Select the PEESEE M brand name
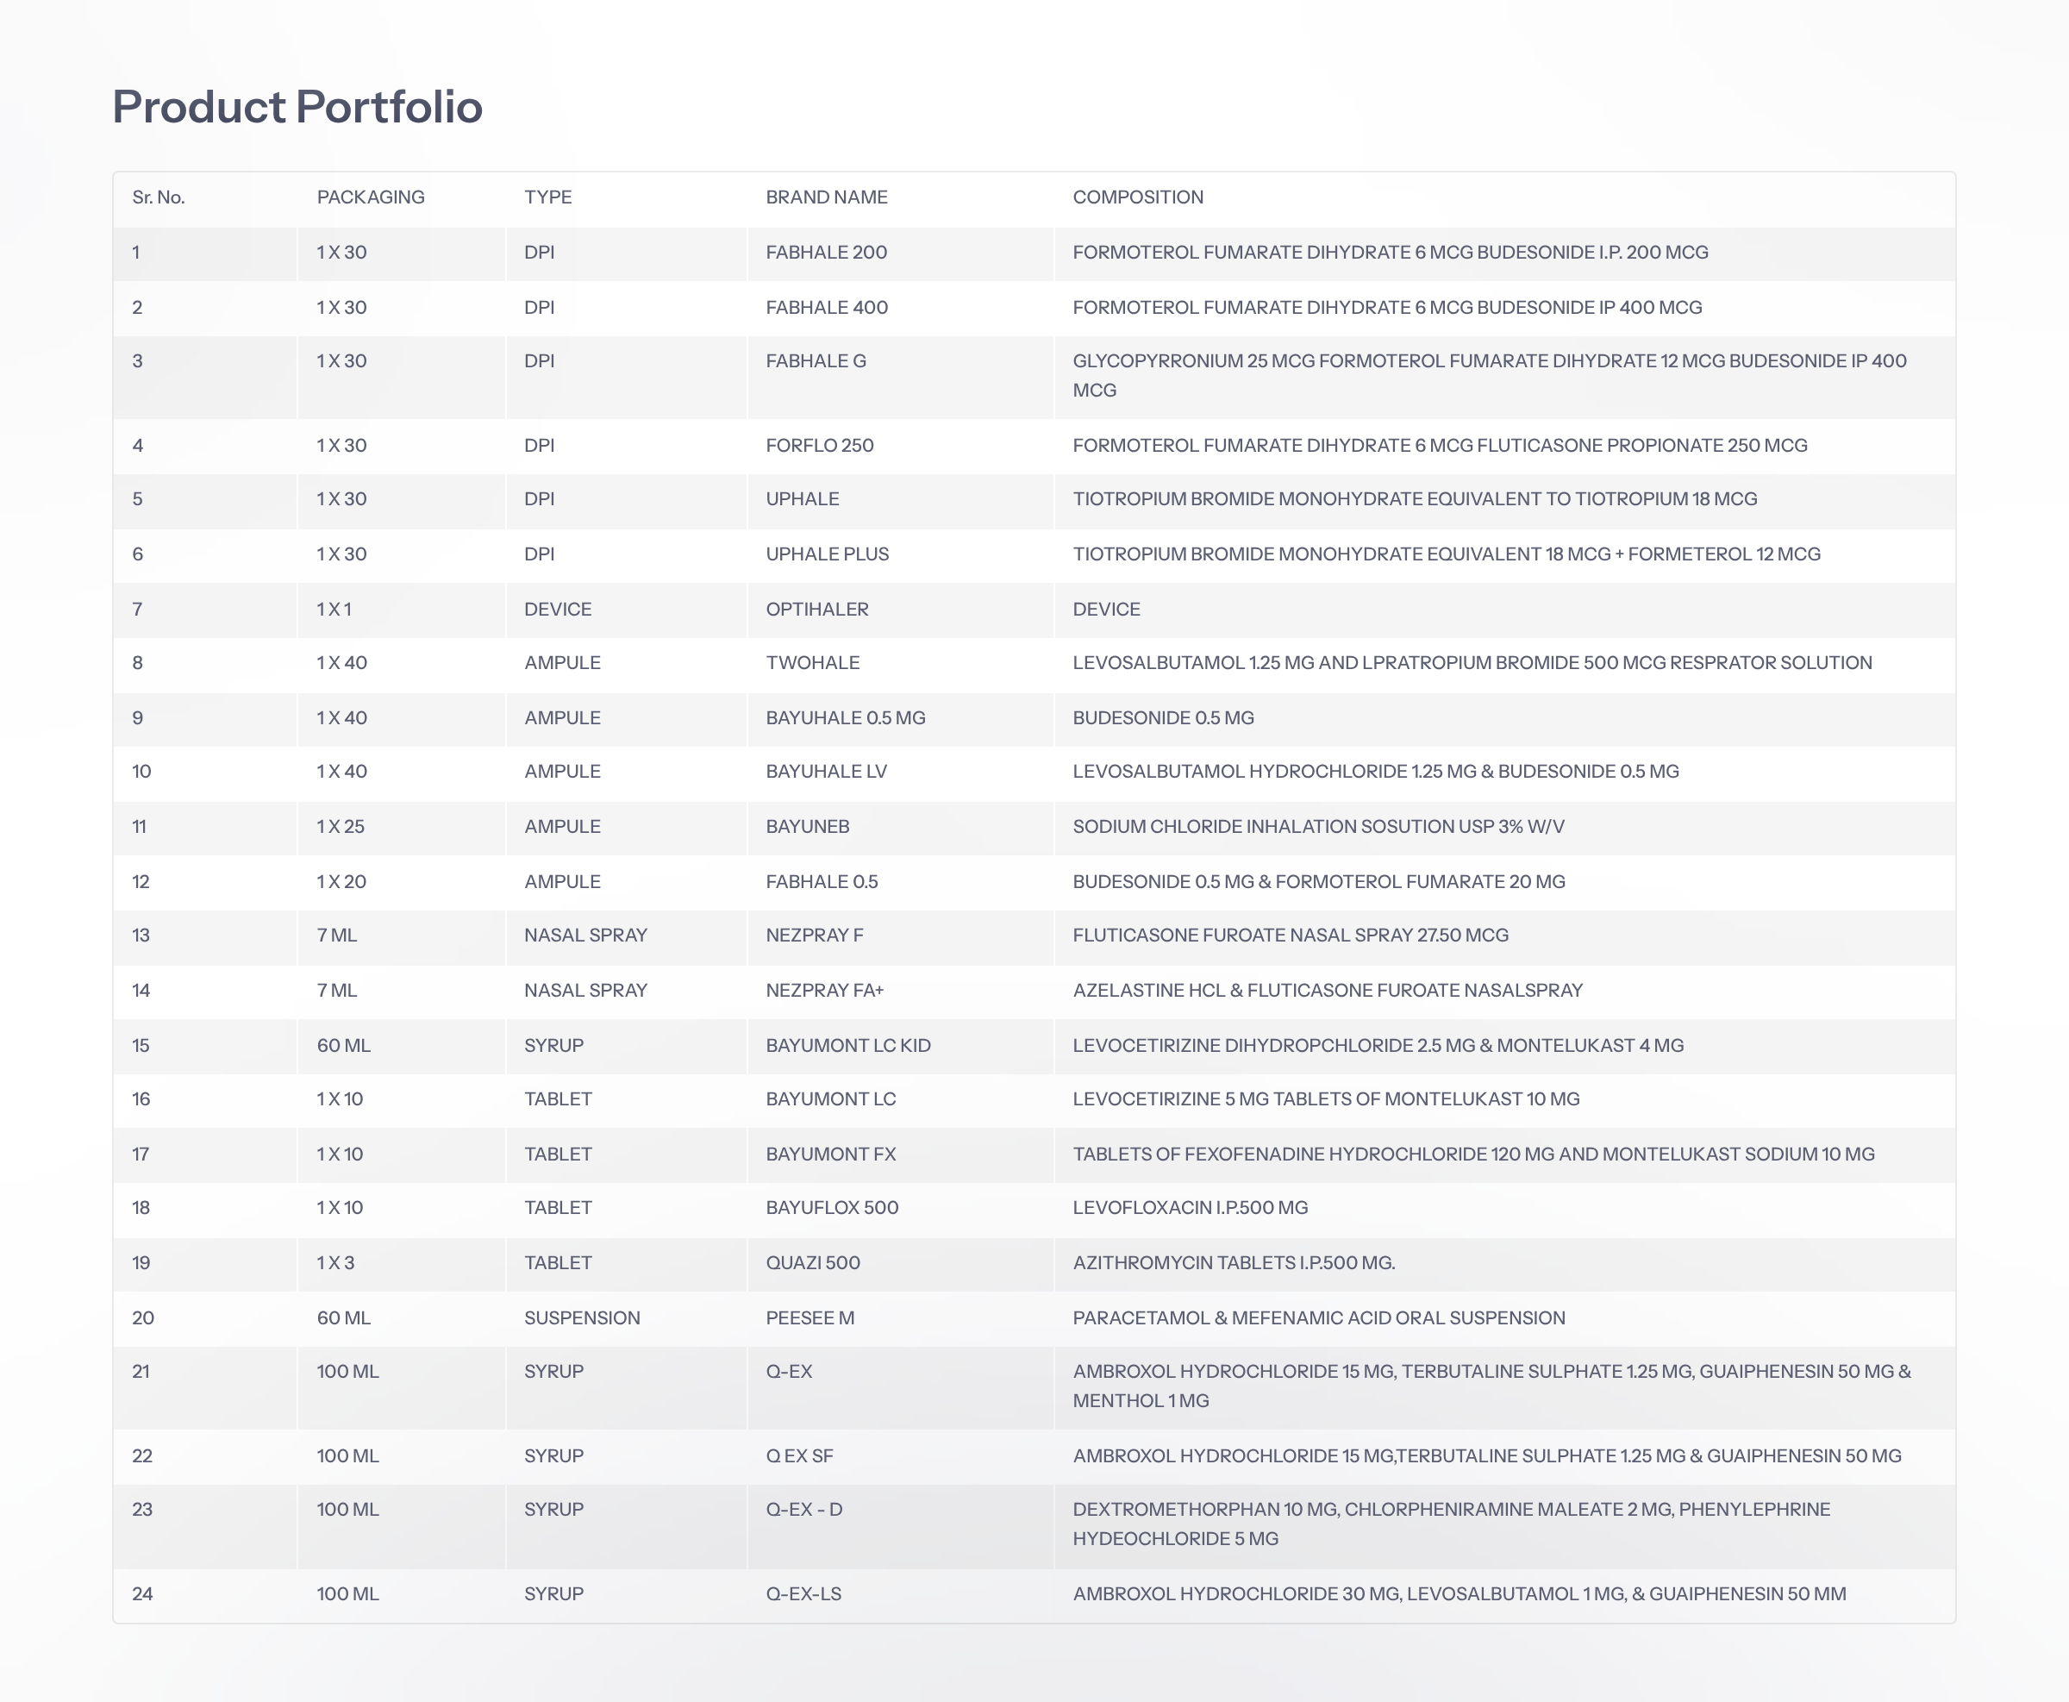This screenshot has width=2069, height=1702. (809, 1317)
